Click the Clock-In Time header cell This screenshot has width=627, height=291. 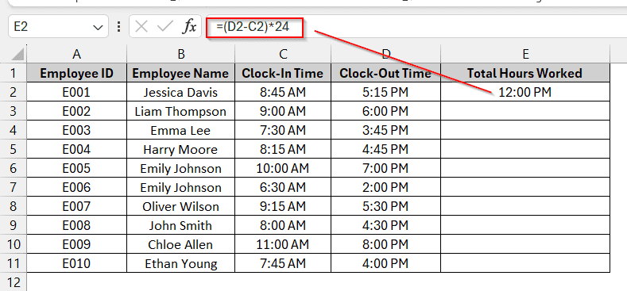[x=283, y=73]
